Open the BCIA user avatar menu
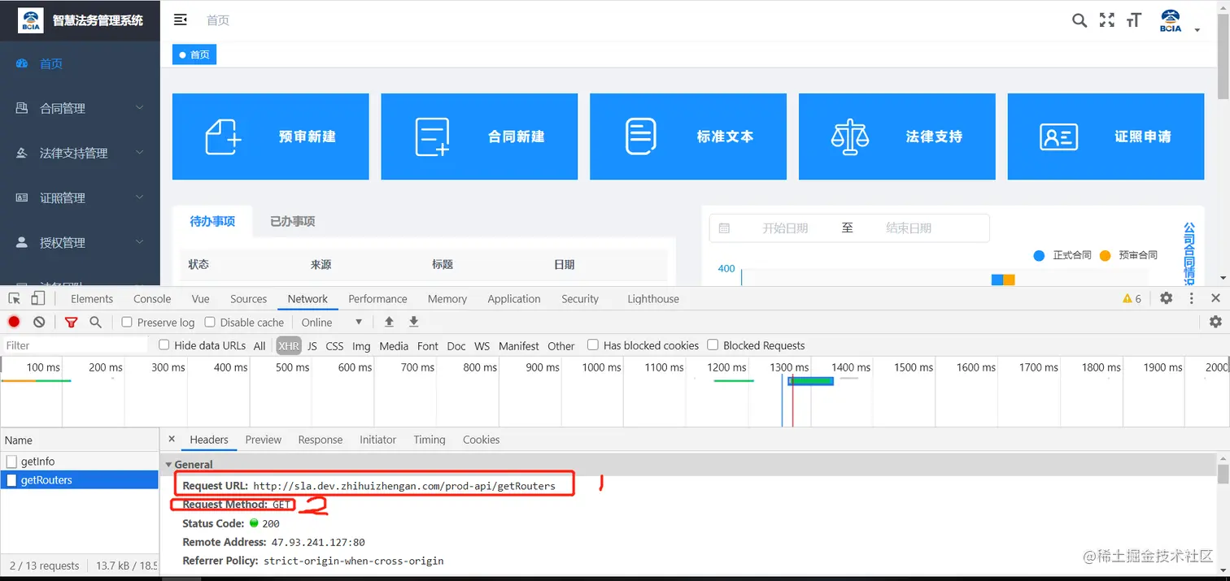Viewport: 1230px width, 581px height. click(1171, 20)
